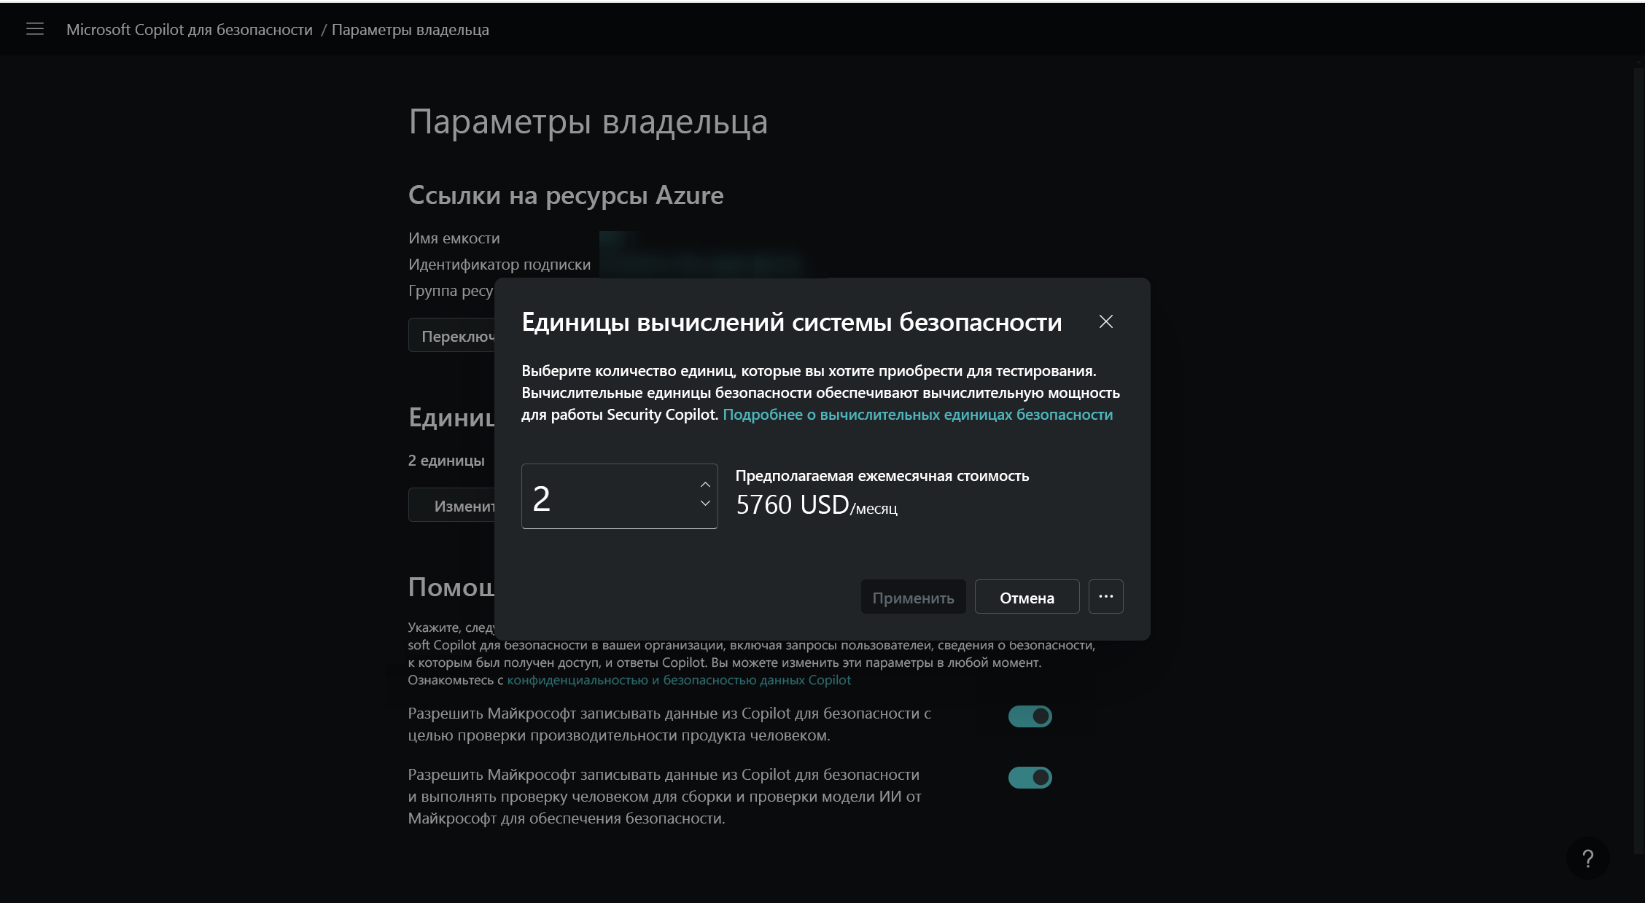The image size is (1645, 903).
Task: Toggle AI model build and validation data sharing
Action: tap(1030, 778)
